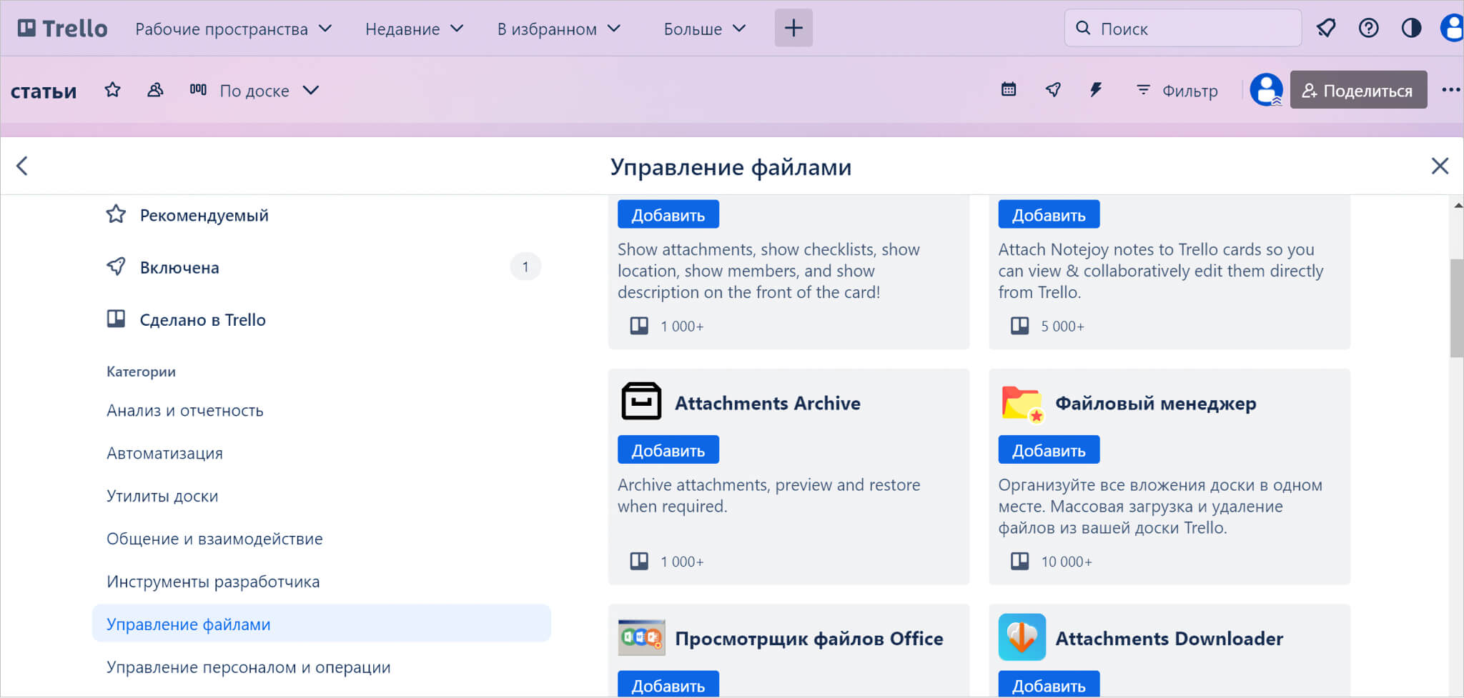
Task: Click the Attachments Downloader icon
Action: 1022,637
